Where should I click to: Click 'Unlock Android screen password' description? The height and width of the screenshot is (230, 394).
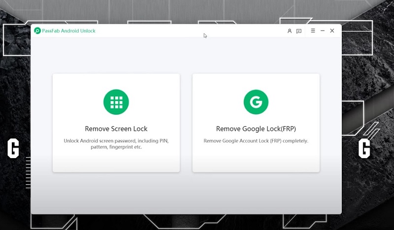click(x=116, y=144)
